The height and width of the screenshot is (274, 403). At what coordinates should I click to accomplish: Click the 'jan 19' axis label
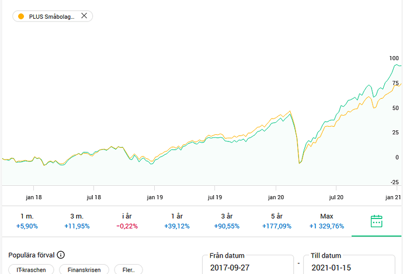[x=155, y=197]
